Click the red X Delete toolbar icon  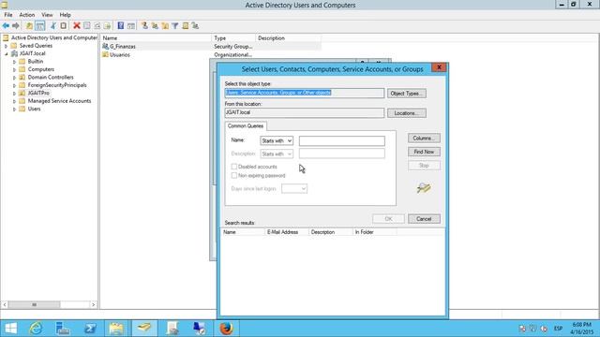pos(77,25)
